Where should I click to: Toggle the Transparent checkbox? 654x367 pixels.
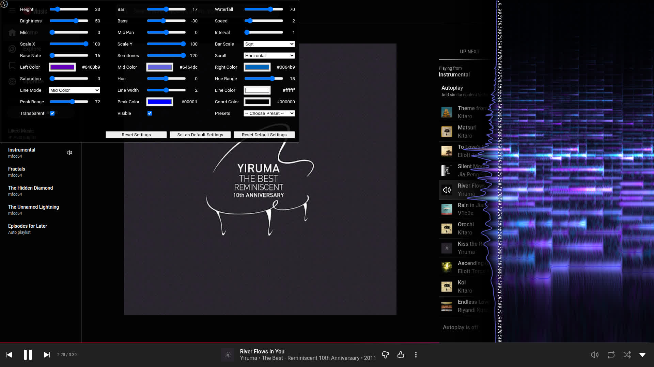click(52, 113)
